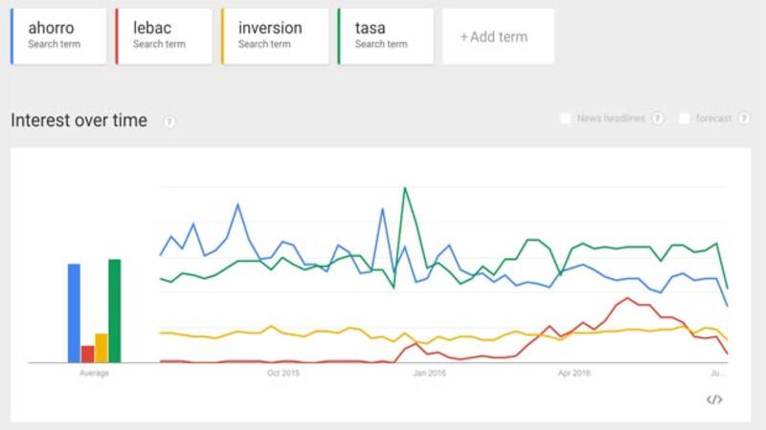Enable the News headlines checkbox
Screen dimensions: 766x430
[565, 118]
